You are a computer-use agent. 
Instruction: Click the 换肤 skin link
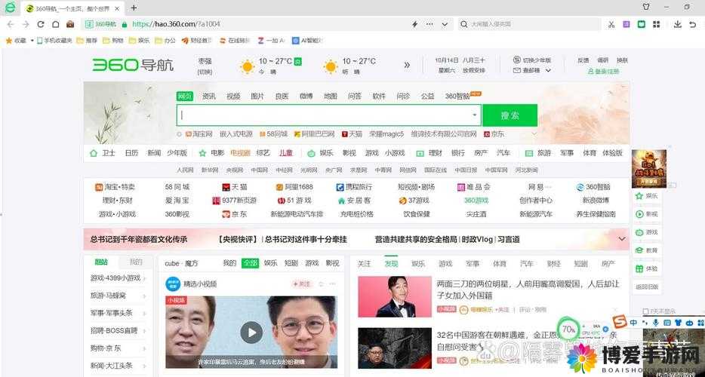pyautogui.click(x=622, y=60)
